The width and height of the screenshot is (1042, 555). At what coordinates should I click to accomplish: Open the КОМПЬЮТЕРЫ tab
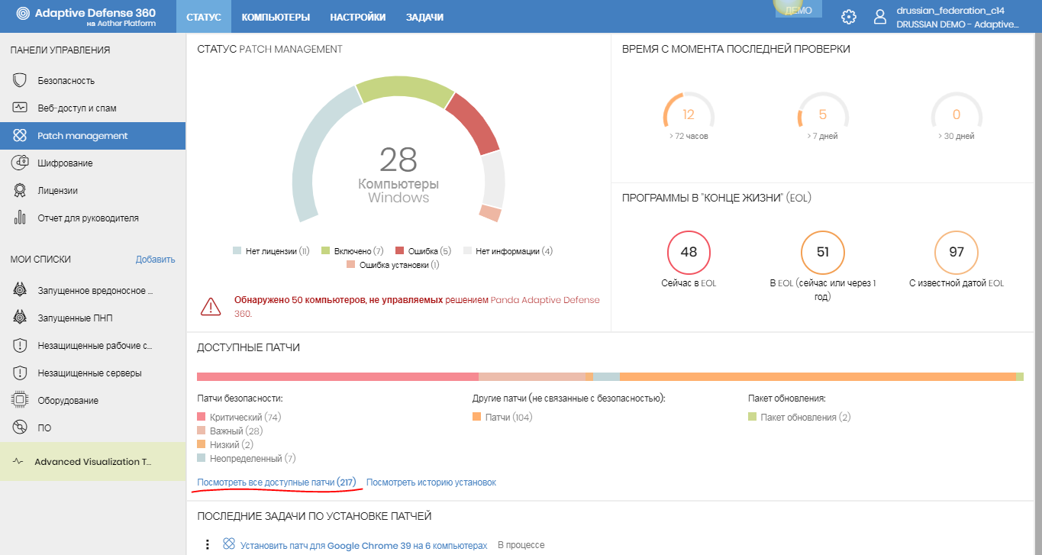point(276,17)
